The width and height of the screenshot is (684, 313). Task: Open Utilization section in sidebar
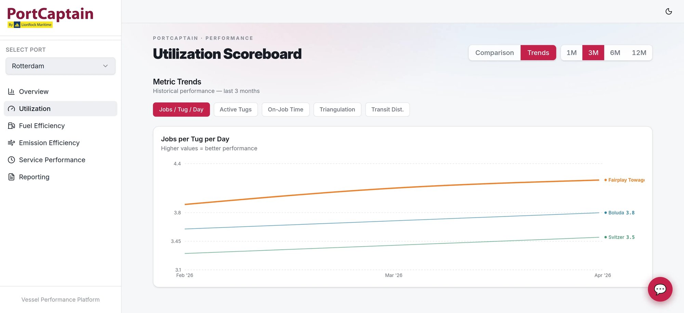click(61, 109)
